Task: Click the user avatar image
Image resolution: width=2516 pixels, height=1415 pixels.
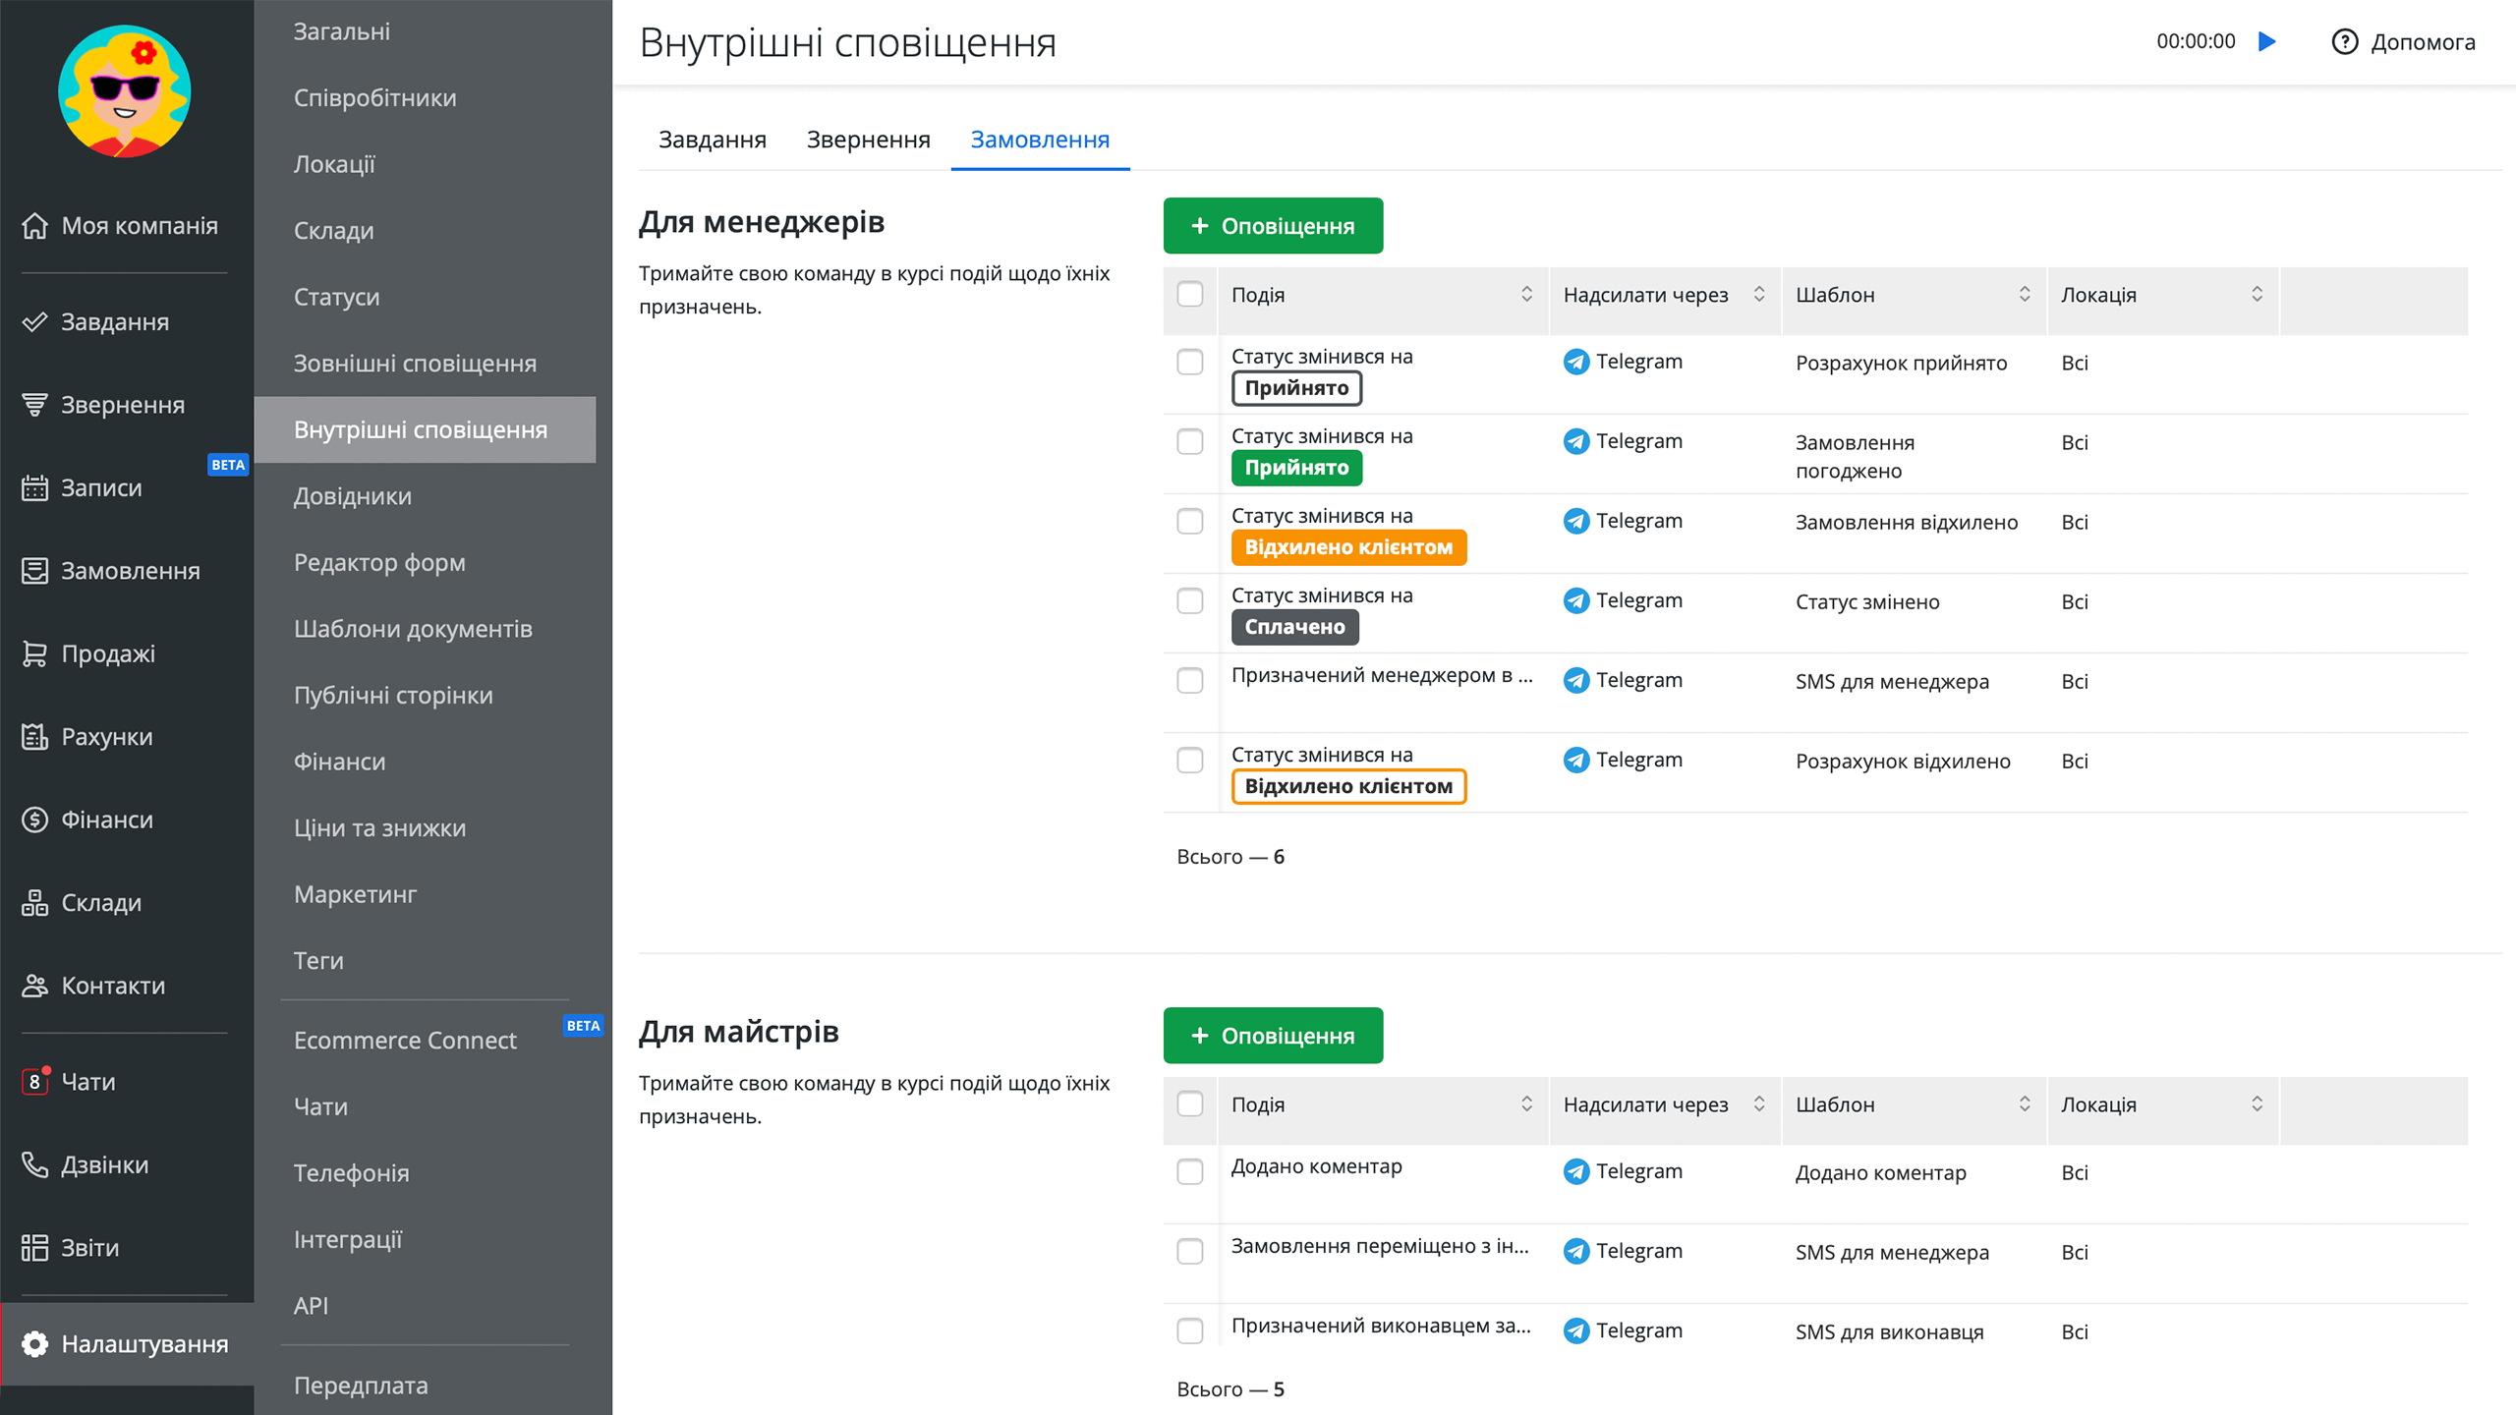Action: pyautogui.click(x=125, y=91)
